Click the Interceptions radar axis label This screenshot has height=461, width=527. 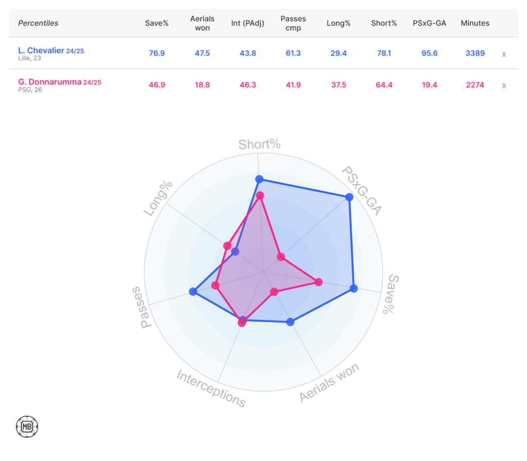211,388
